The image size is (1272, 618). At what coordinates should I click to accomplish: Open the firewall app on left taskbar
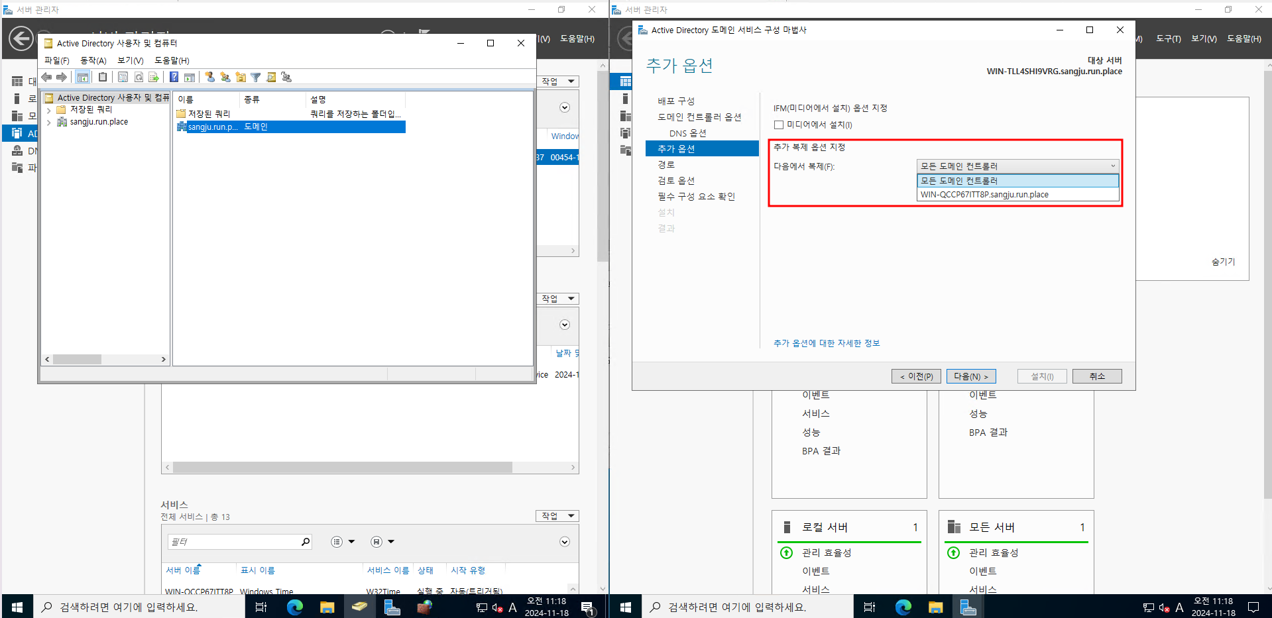424,607
